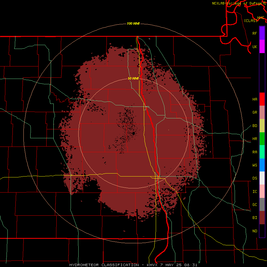
Task: Click the HA legend label
Action: coord(255,99)
